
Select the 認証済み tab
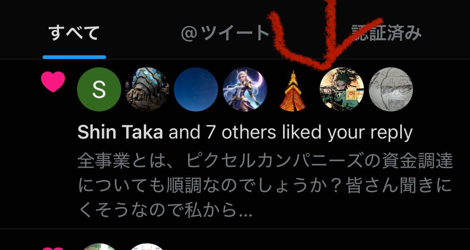point(386,33)
